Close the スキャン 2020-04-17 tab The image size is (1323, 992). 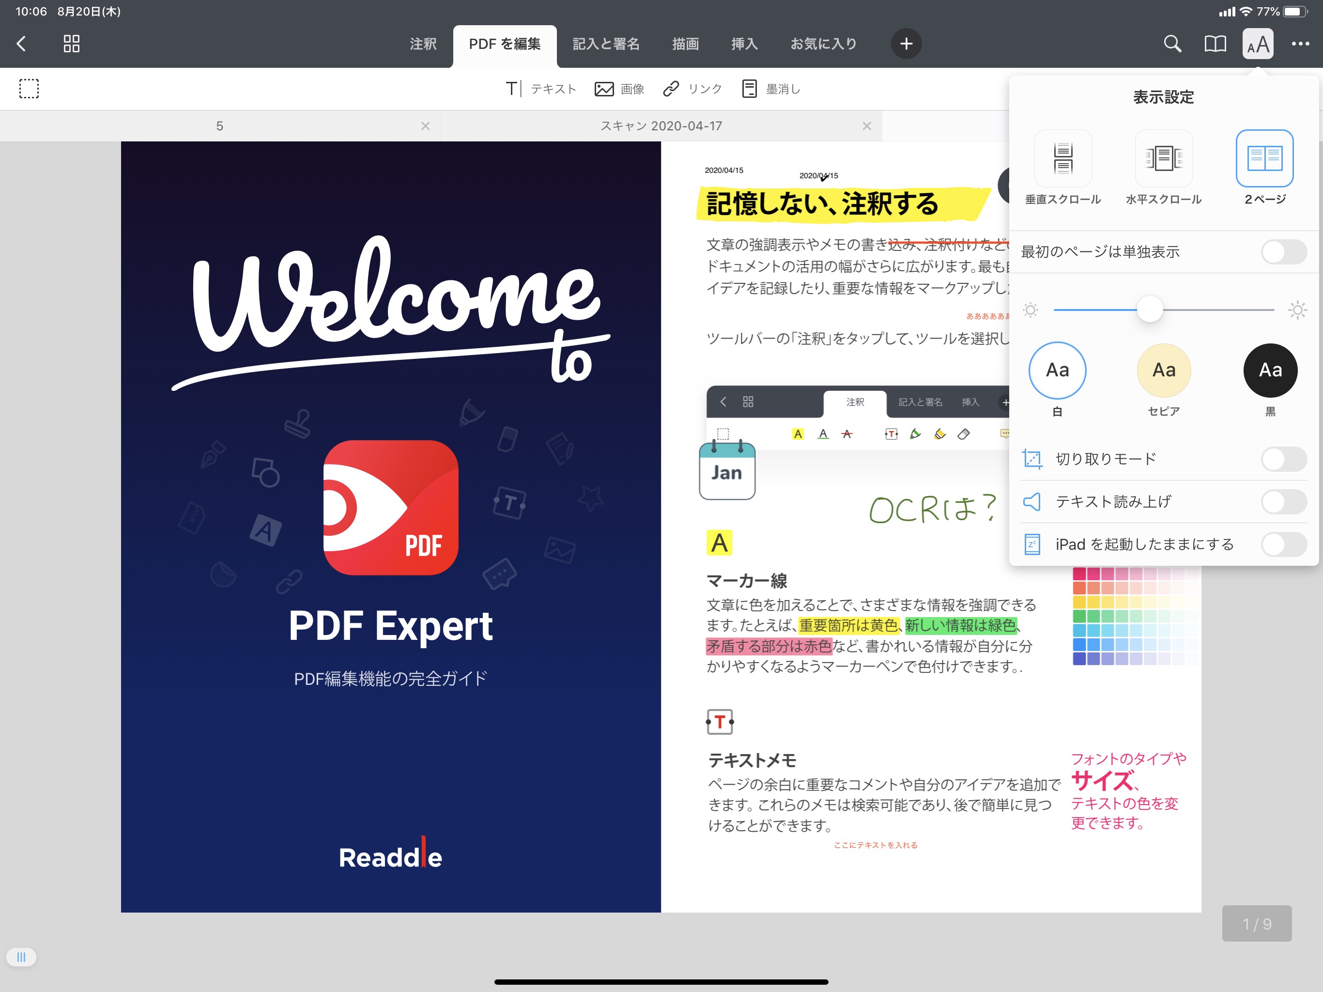point(867,125)
